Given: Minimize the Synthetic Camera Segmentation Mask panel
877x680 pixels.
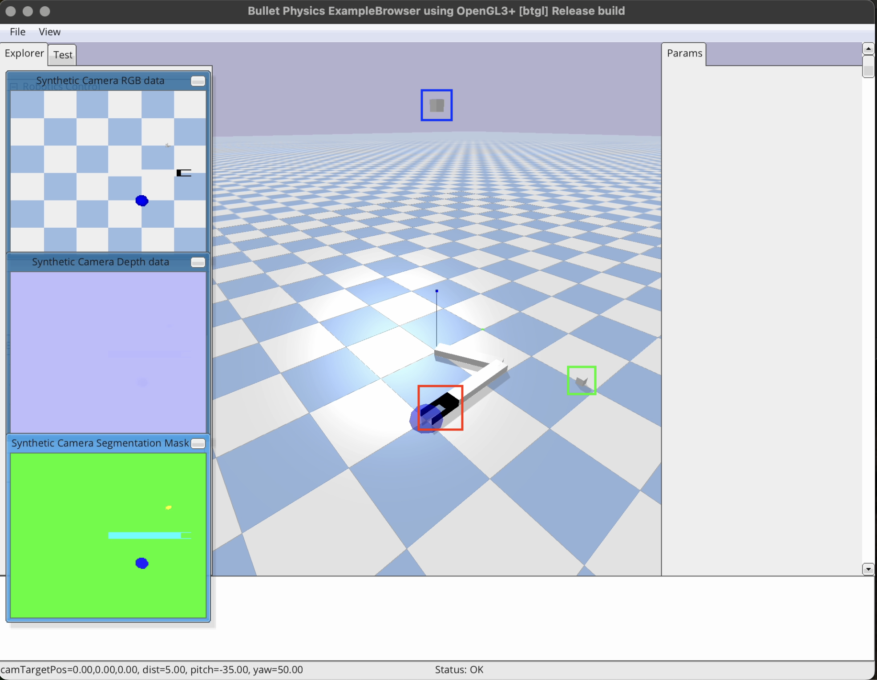Looking at the screenshot, I should coord(198,443).
